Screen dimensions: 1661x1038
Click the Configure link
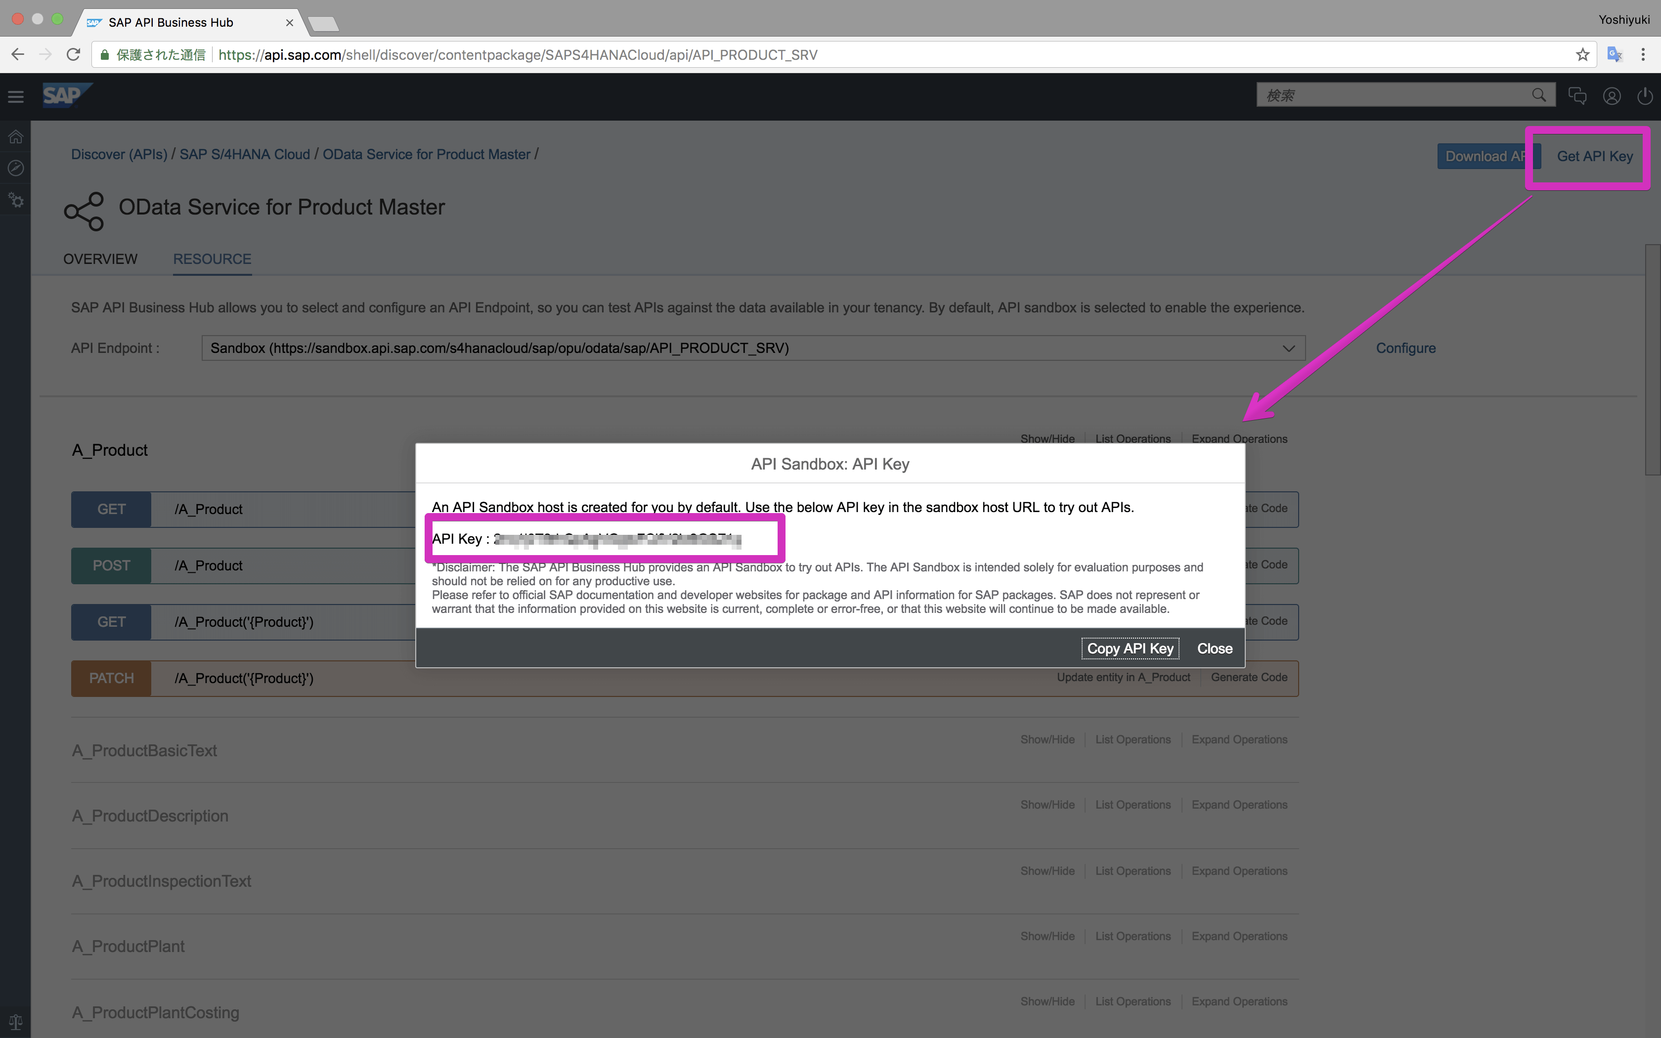[1405, 348]
